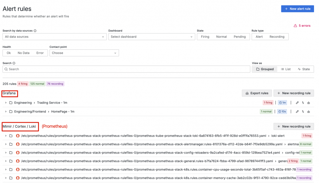This screenshot has width=319, height=183.
Task: Click the folder icon in the general.rules row
Action: [11, 161]
